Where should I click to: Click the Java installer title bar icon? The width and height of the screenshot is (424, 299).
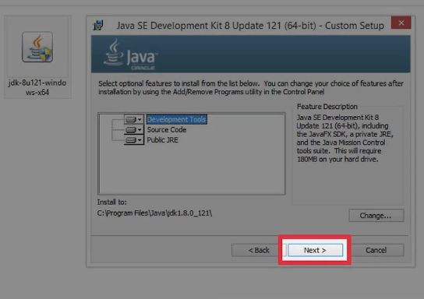[x=98, y=26]
